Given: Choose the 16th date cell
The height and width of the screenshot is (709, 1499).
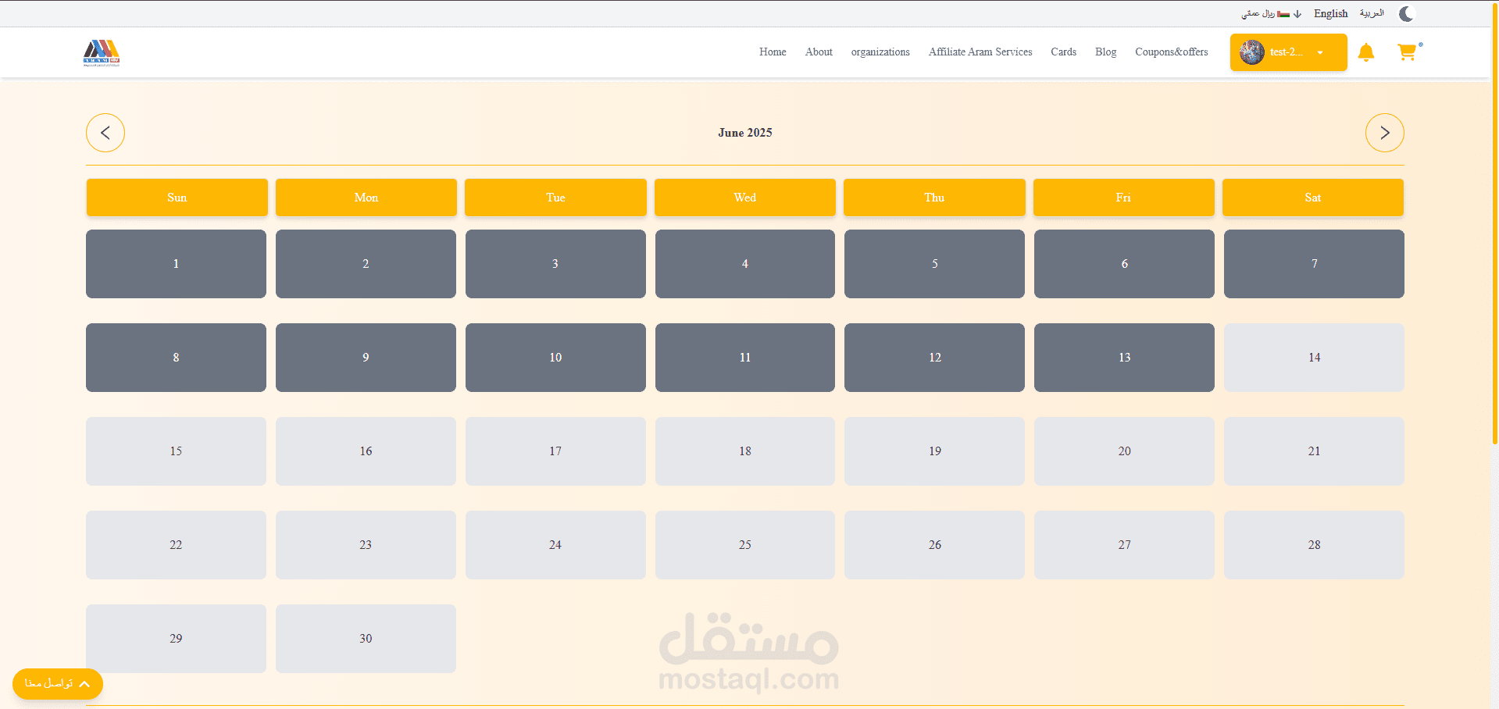Looking at the screenshot, I should pos(366,451).
